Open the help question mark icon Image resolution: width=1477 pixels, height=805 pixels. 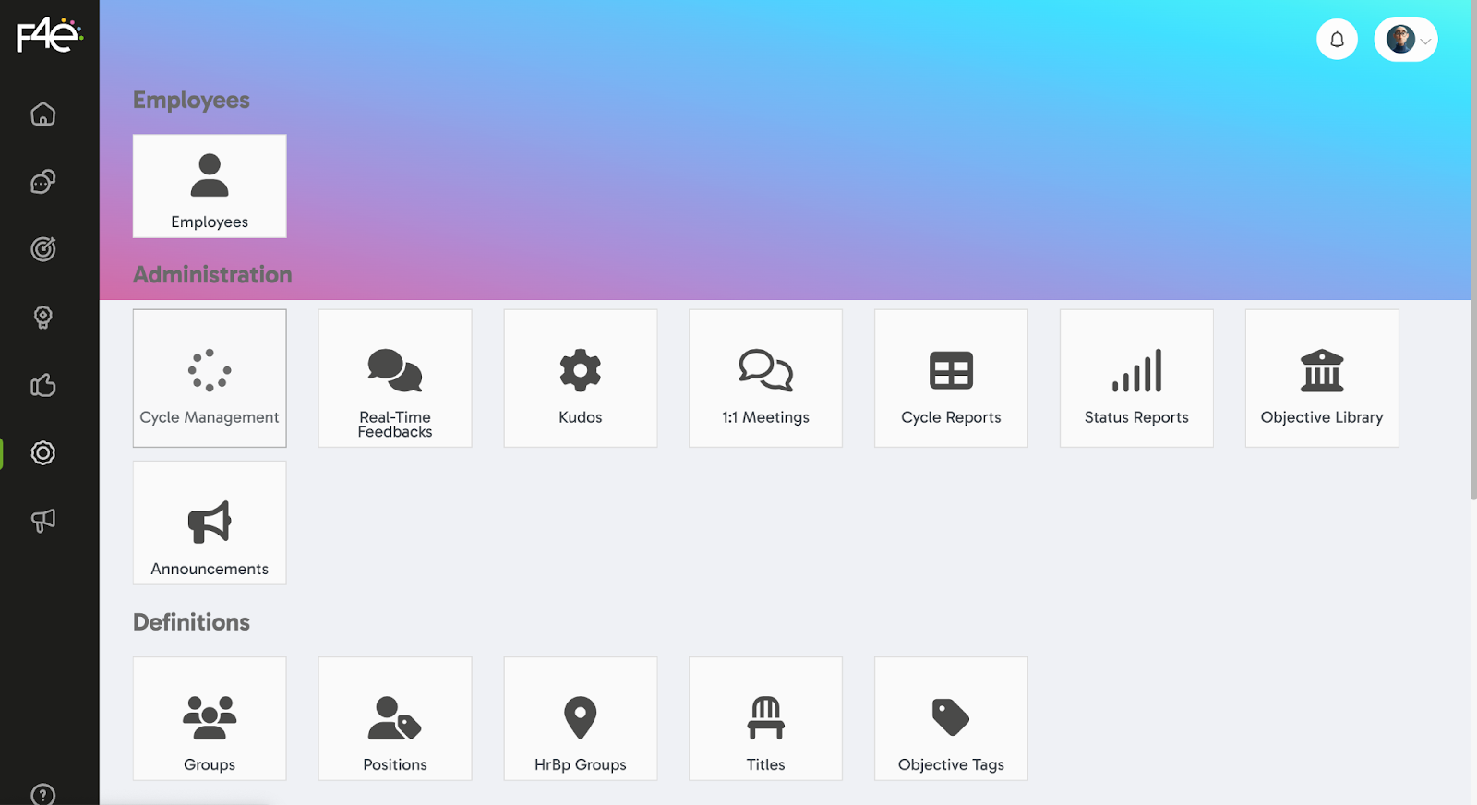click(43, 794)
